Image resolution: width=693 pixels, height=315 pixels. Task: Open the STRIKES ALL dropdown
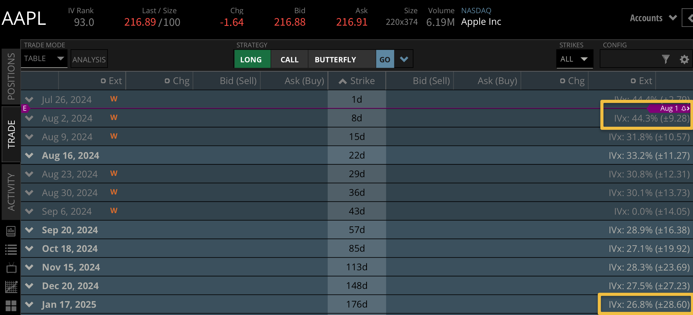pyautogui.click(x=575, y=59)
